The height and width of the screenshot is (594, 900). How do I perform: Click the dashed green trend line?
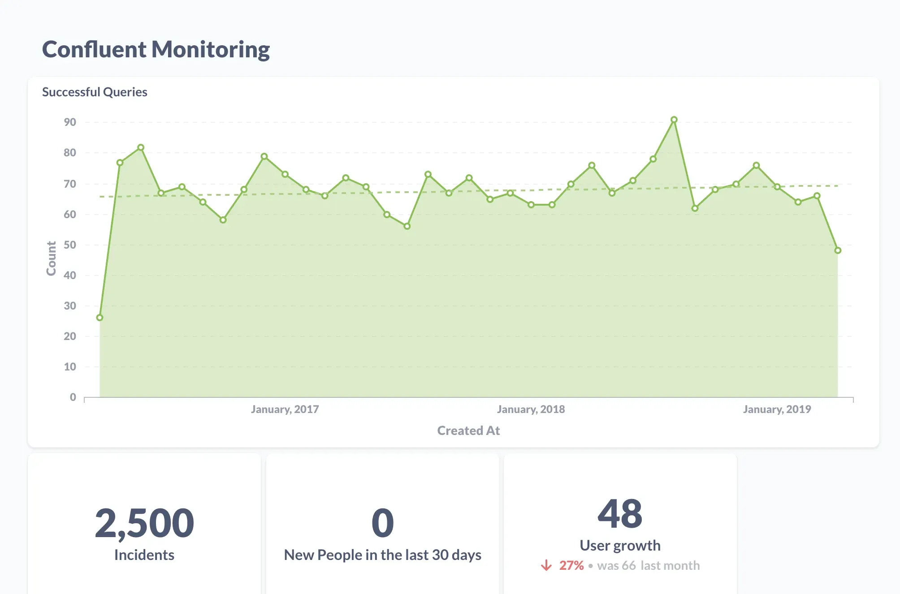click(469, 191)
